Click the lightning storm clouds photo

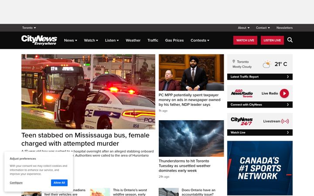point(191,139)
